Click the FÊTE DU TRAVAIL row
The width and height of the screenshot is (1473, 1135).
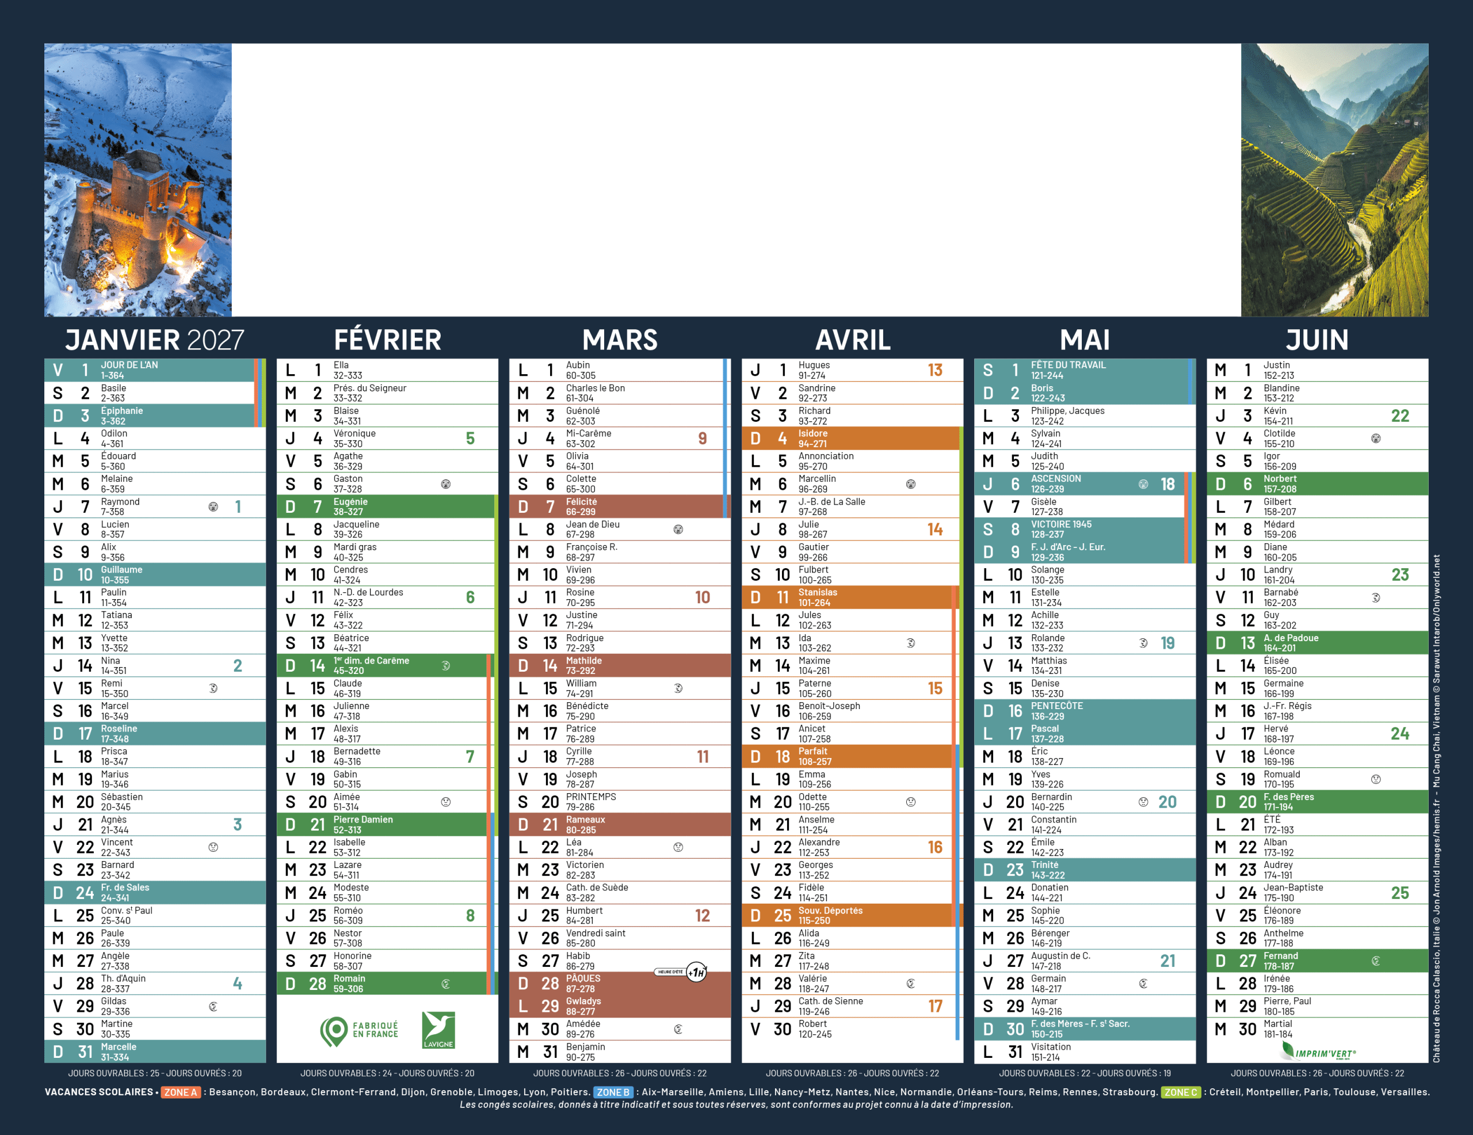tap(1079, 370)
